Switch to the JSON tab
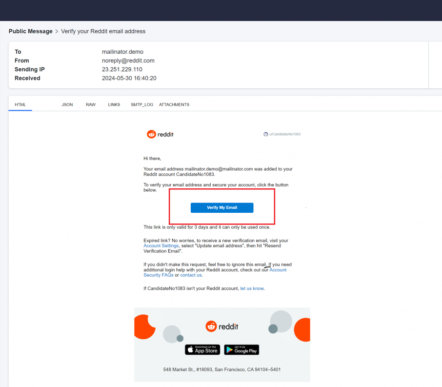Image resolution: width=442 pixels, height=387 pixels. pos(67,104)
